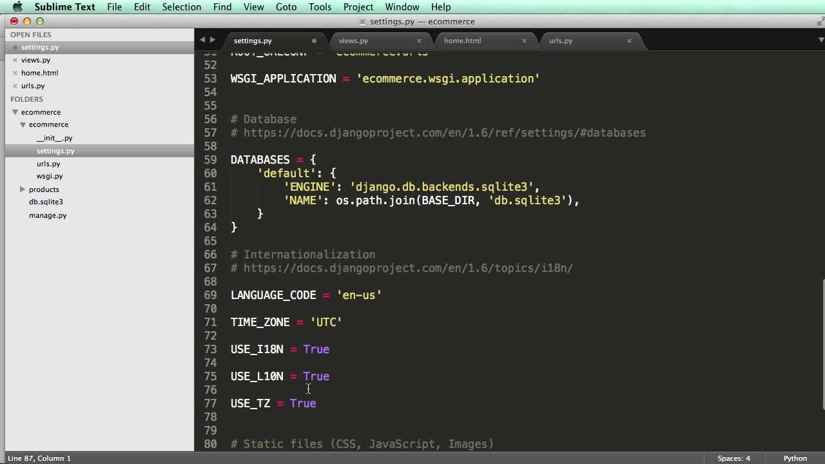Viewport: 825px width, 464px height.
Task: Place cursor on 'UTC' string
Action: coord(326,322)
